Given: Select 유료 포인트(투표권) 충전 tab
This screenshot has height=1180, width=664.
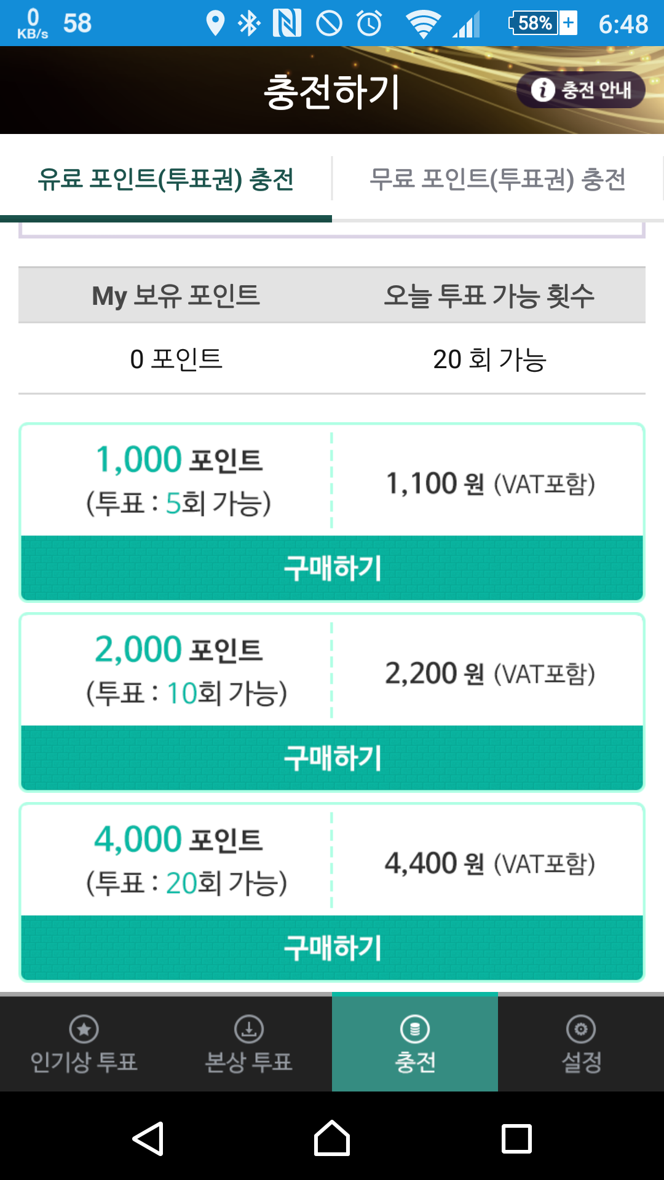Looking at the screenshot, I should 166,179.
